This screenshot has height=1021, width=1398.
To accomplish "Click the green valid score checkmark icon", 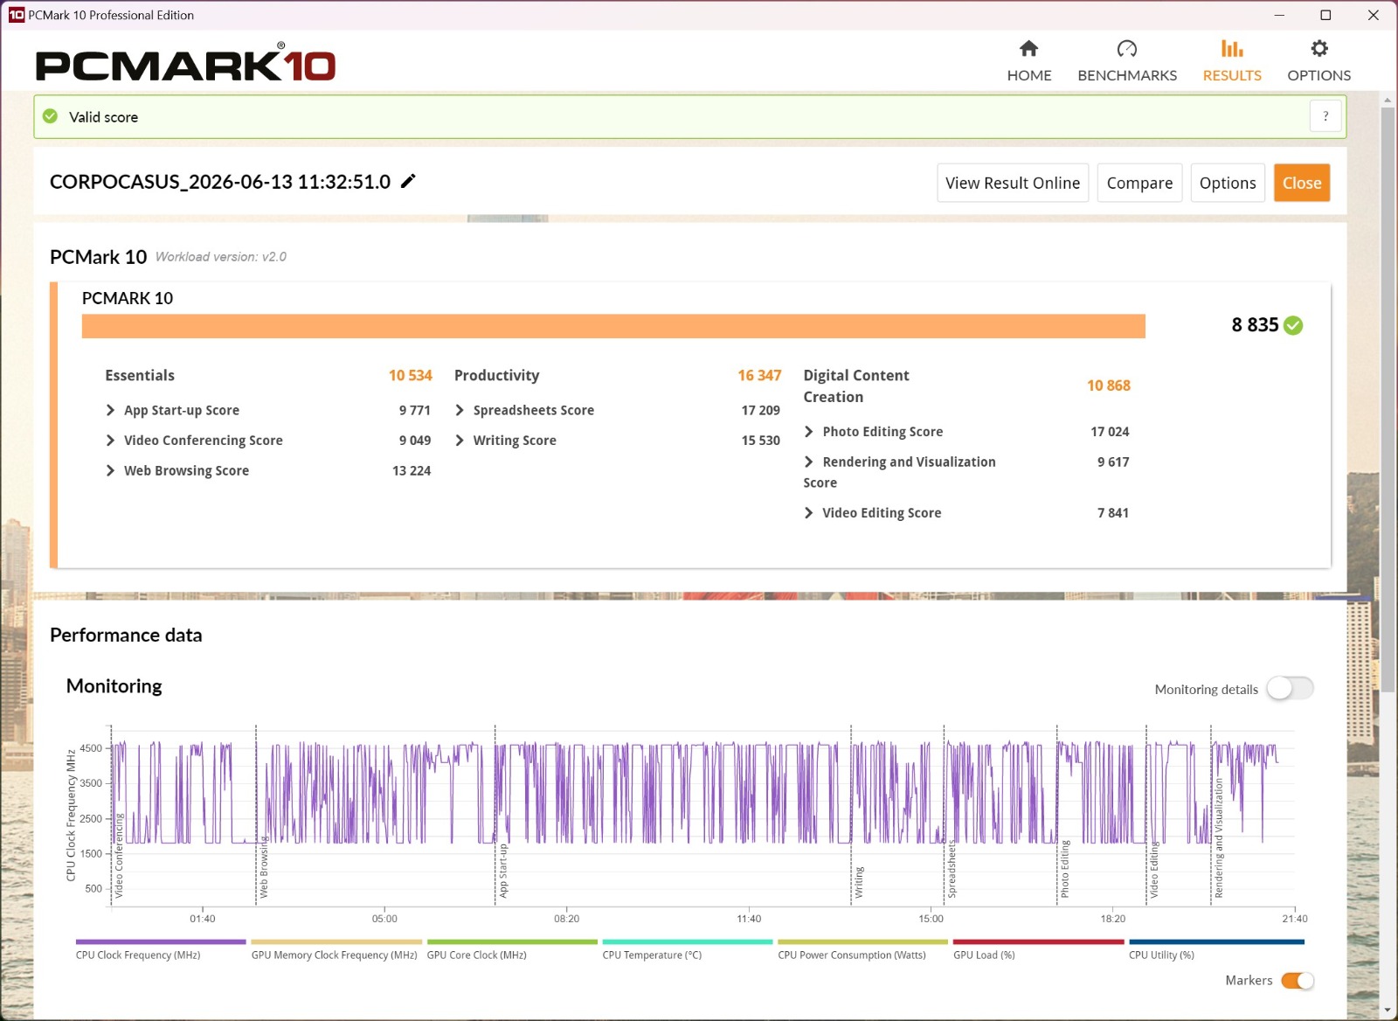I will pos(51,116).
